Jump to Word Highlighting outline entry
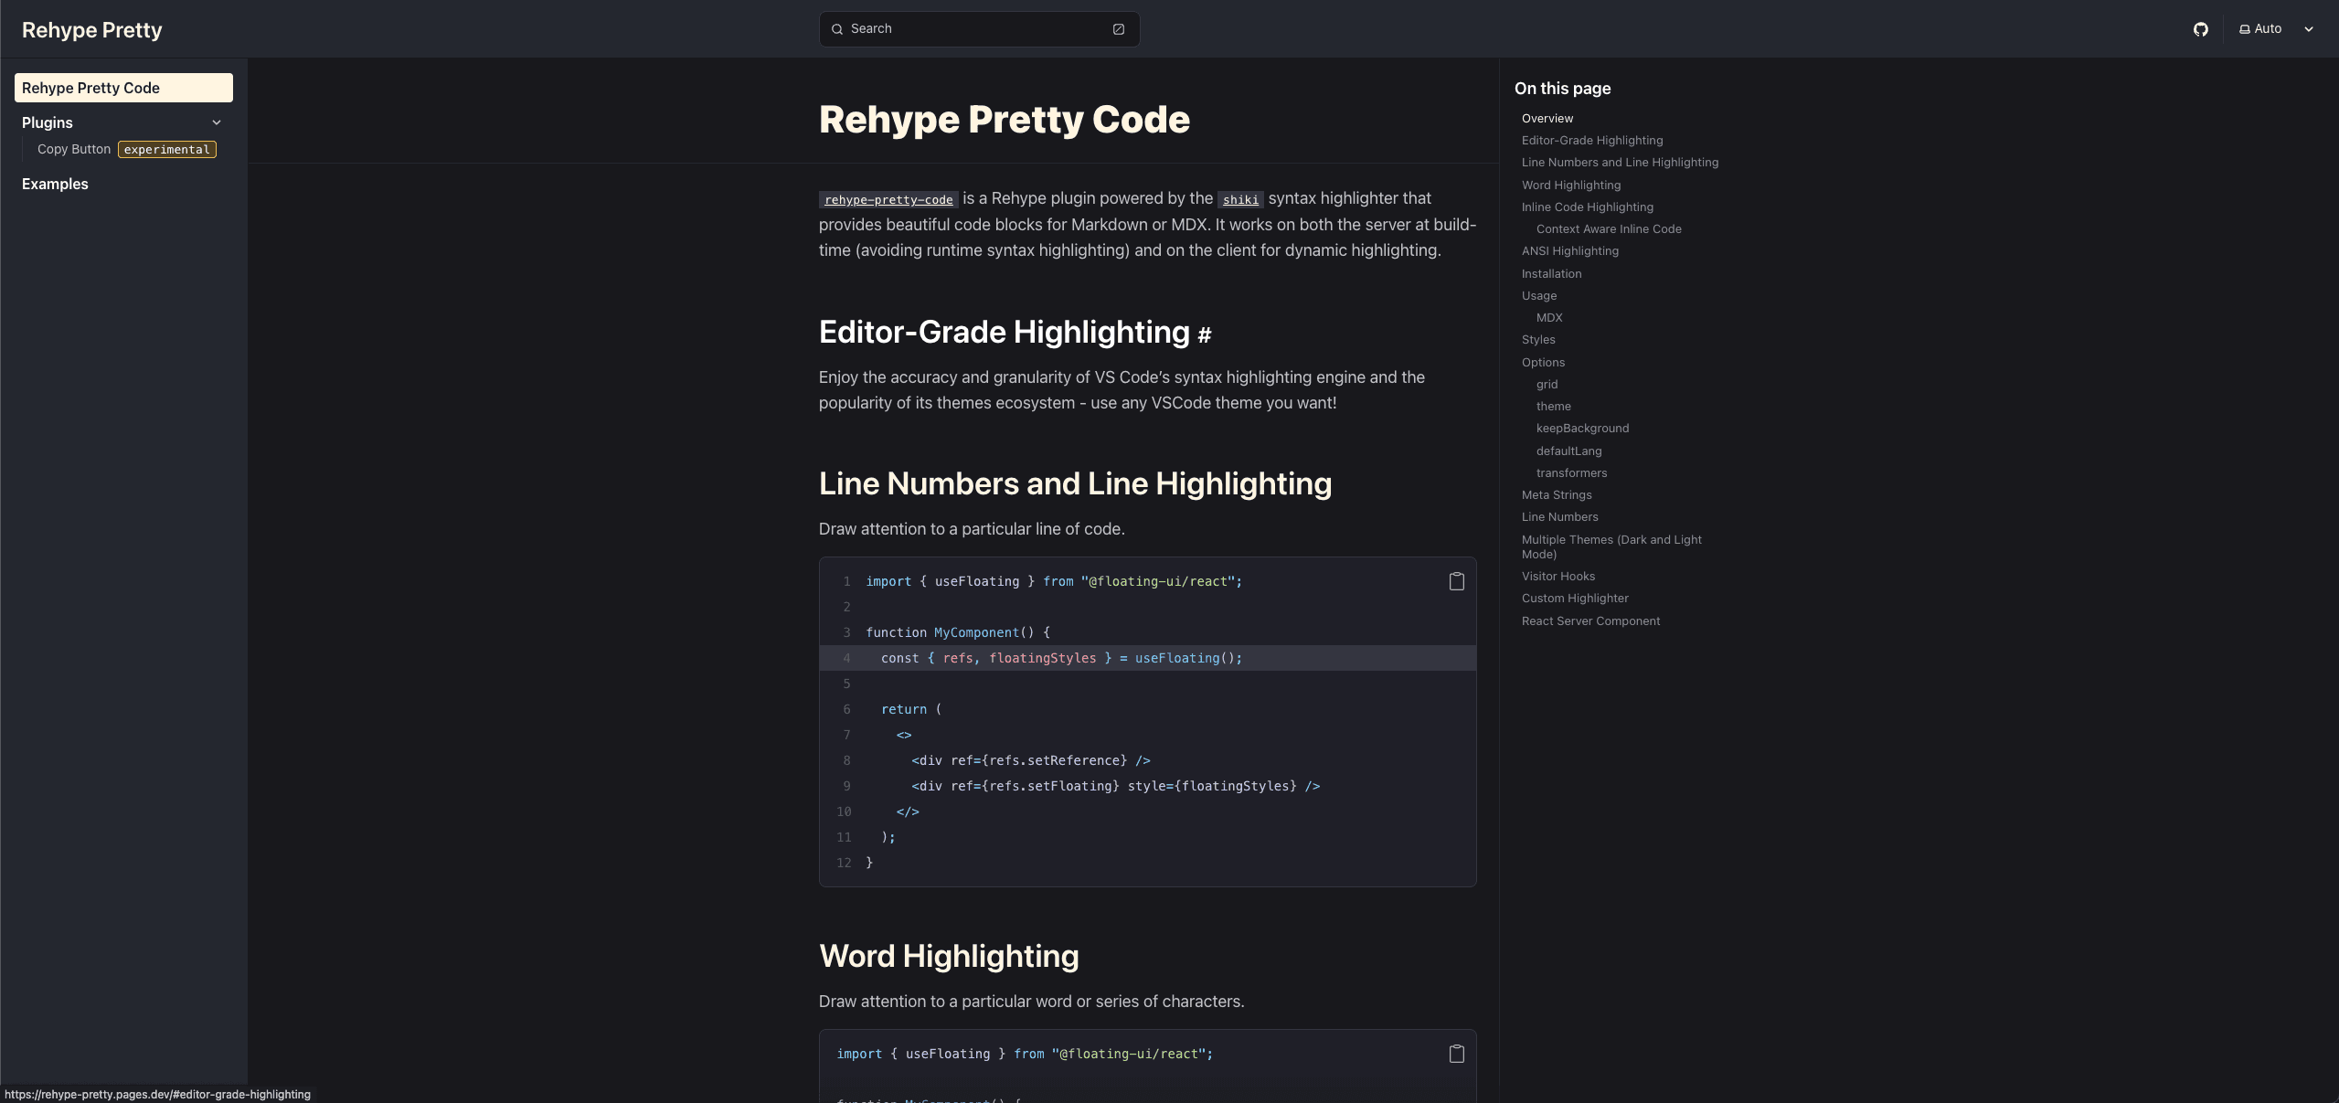Viewport: 2339px width, 1103px height. 1570,185
